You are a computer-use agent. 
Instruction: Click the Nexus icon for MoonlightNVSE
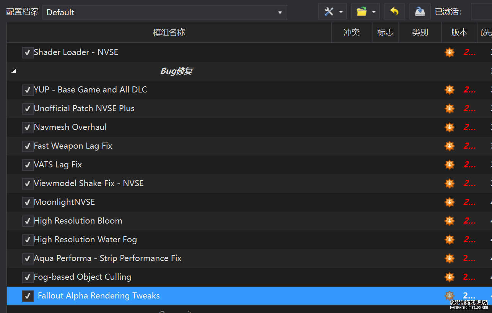pyautogui.click(x=450, y=202)
